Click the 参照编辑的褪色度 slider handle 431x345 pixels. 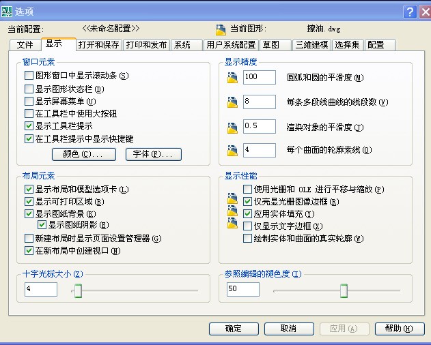344,290
